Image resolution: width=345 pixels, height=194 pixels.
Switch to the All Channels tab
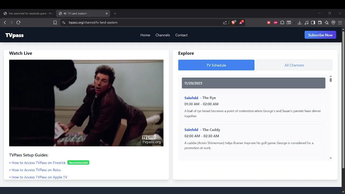(294, 65)
